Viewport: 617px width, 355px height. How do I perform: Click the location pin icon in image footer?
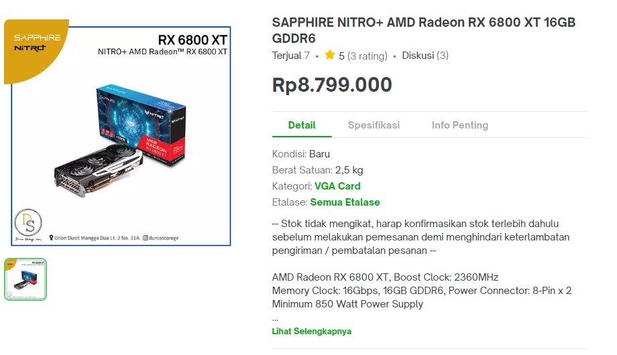(52, 237)
